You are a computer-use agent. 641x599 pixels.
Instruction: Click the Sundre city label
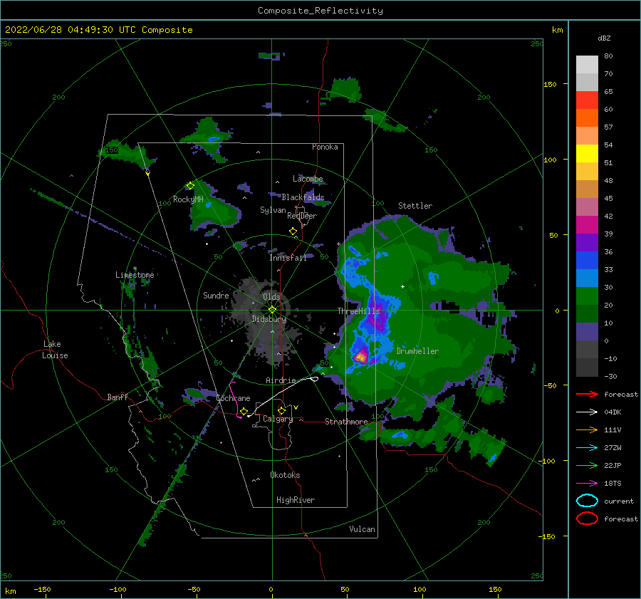pyautogui.click(x=216, y=295)
